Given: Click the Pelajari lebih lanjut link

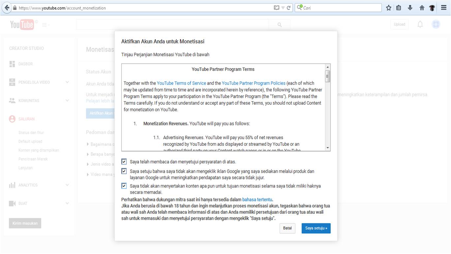Looking at the screenshot, I should click(x=100, y=101).
